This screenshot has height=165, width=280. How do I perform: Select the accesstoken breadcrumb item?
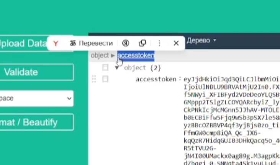point(136,56)
